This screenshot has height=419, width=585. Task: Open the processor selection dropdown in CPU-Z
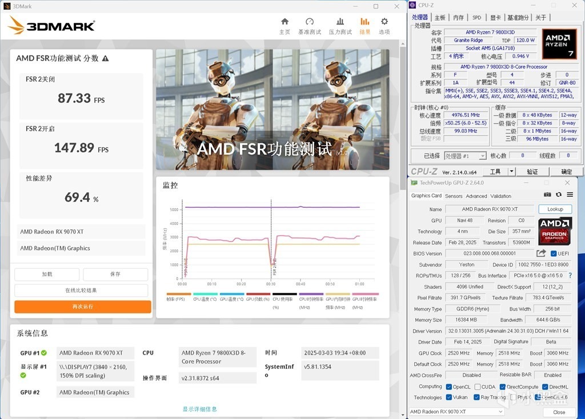(465, 156)
